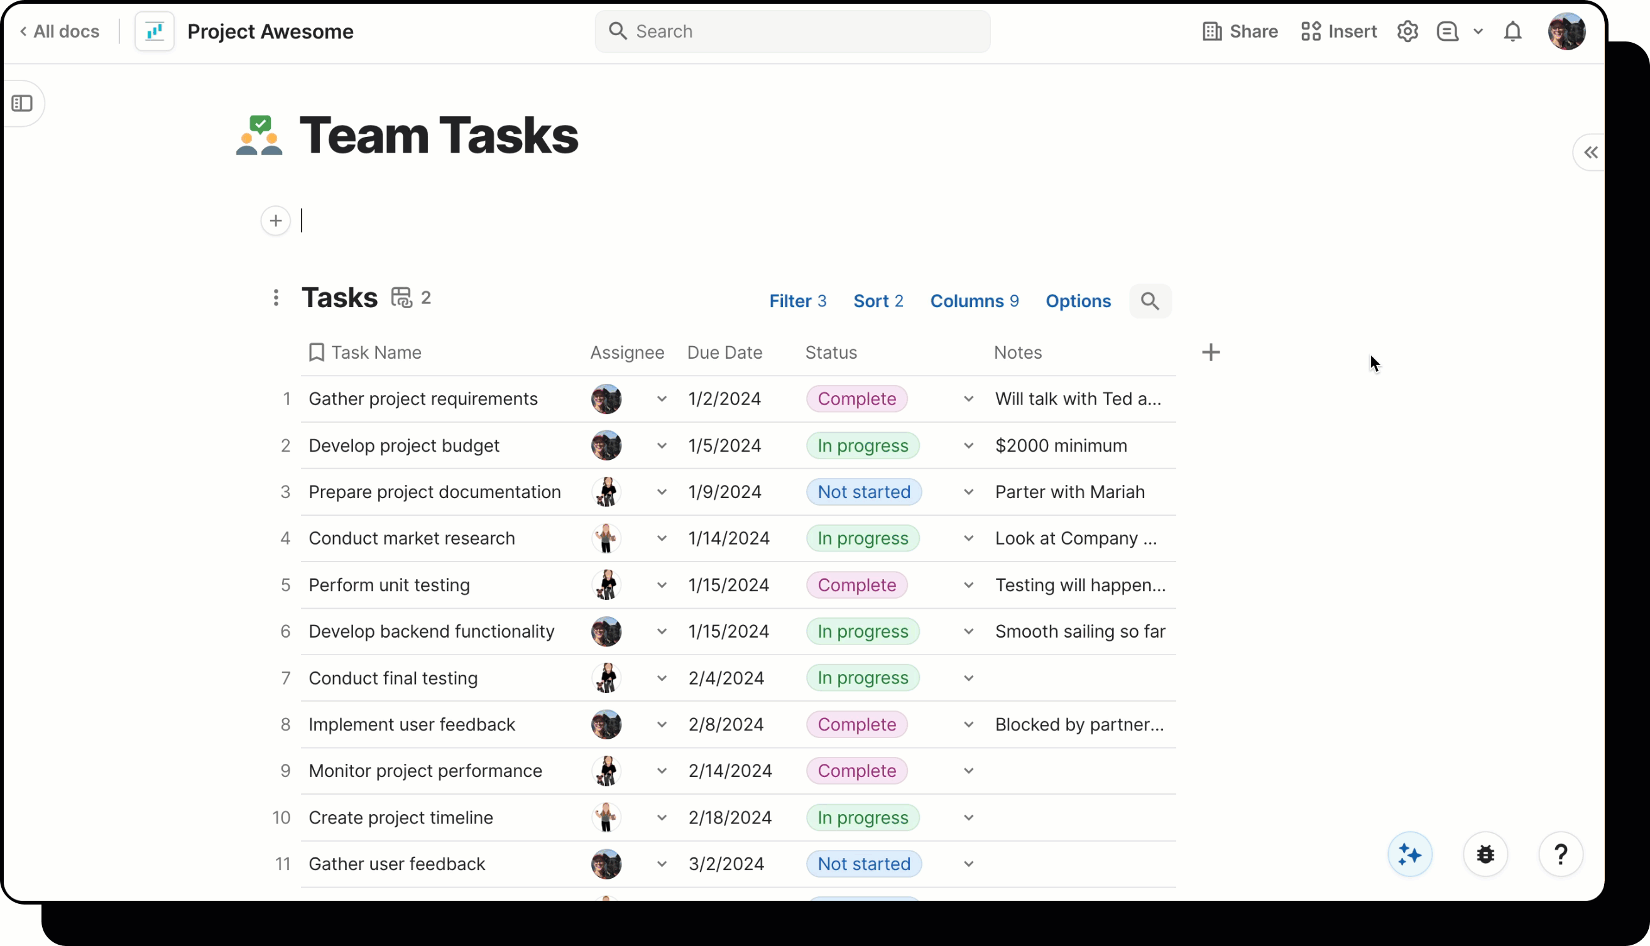1650x946 pixels.
Task: Expand status dropdown for Gather project requirements
Action: coord(968,399)
